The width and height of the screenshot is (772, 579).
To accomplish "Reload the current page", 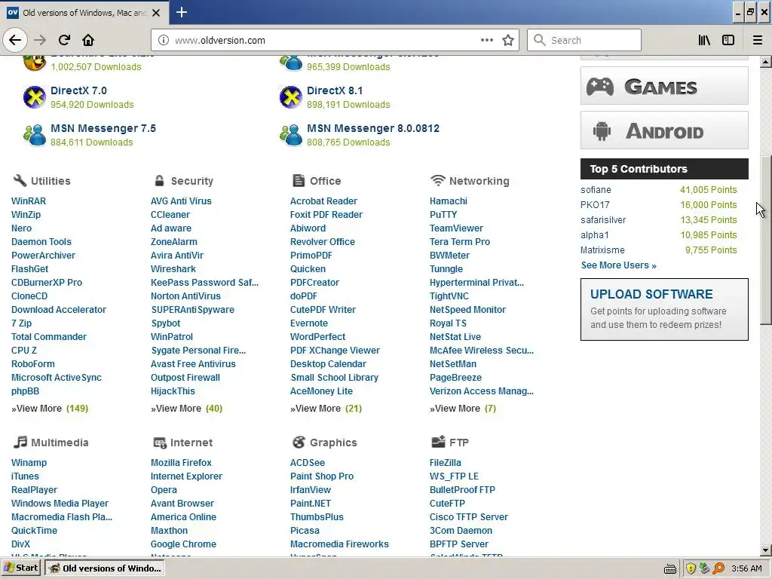I will (x=65, y=40).
